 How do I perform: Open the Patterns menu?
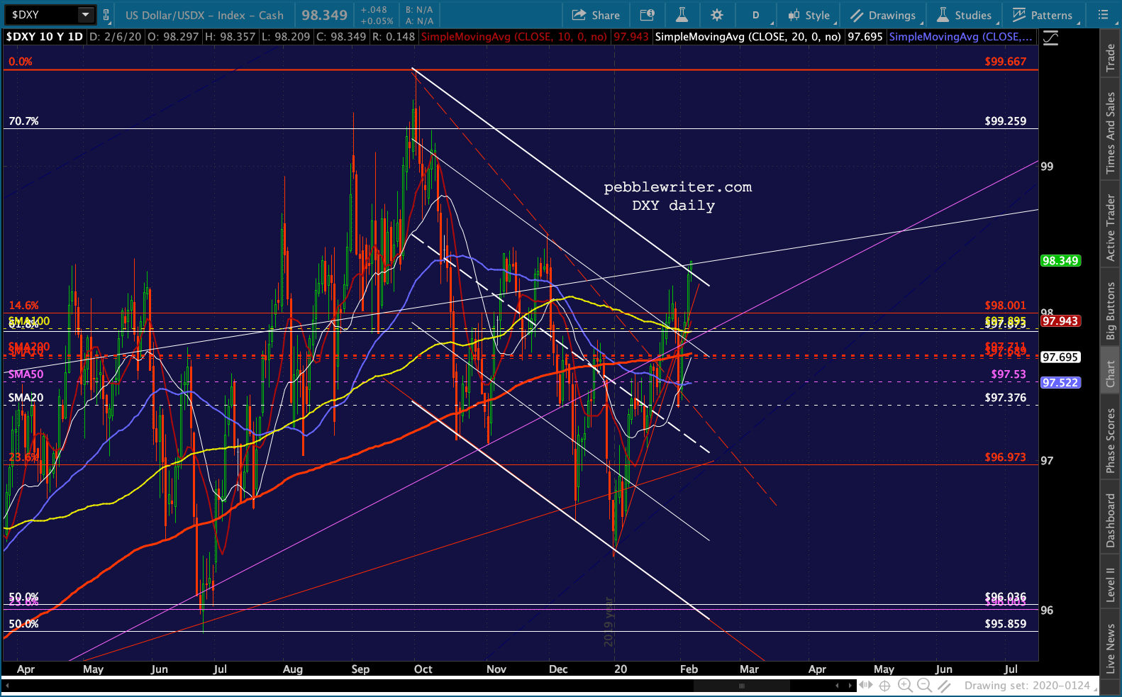[1043, 15]
